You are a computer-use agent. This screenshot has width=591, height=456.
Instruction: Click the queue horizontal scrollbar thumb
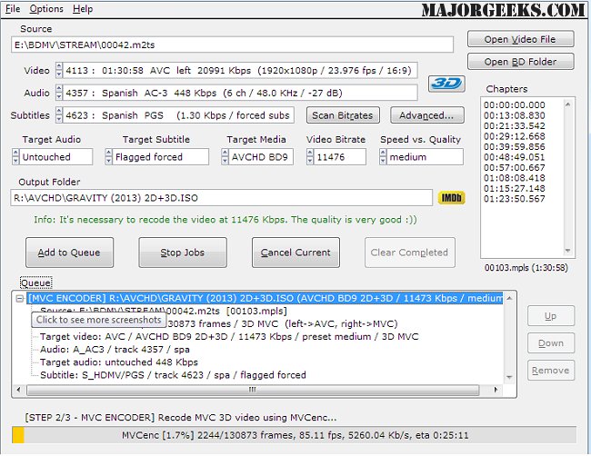(x=253, y=390)
